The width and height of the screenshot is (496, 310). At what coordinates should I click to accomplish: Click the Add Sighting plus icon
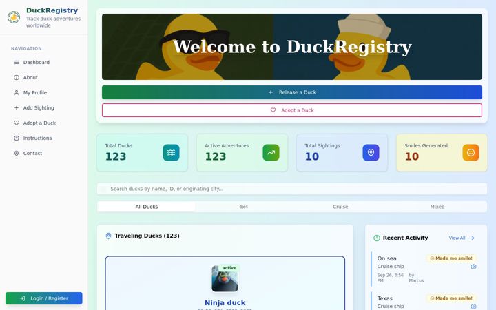click(17, 108)
